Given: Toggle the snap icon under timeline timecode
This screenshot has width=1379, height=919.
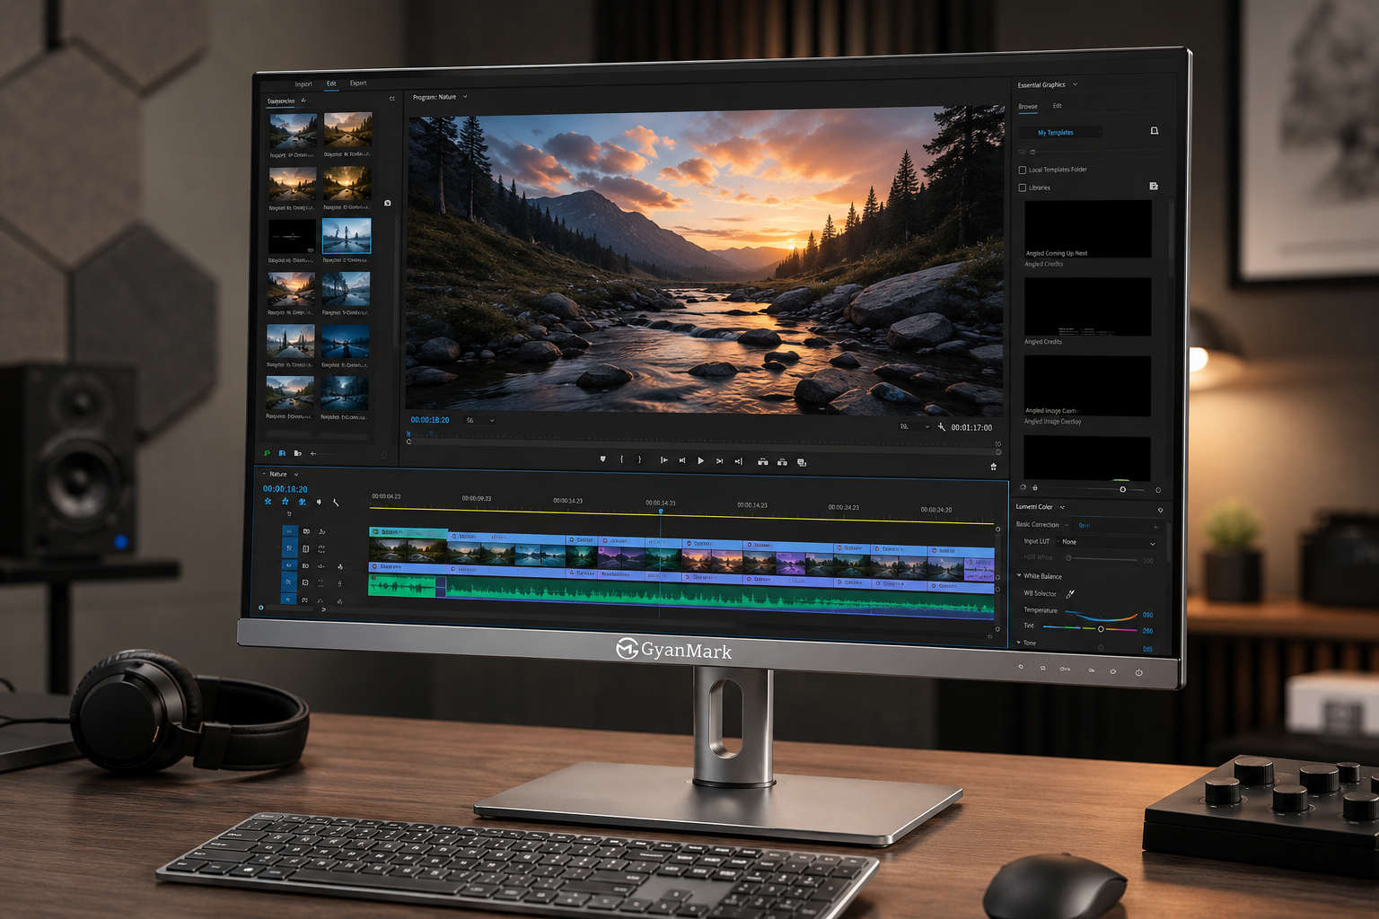Looking at the screenshot, I should pyautogui.click(x=285, y=502).
